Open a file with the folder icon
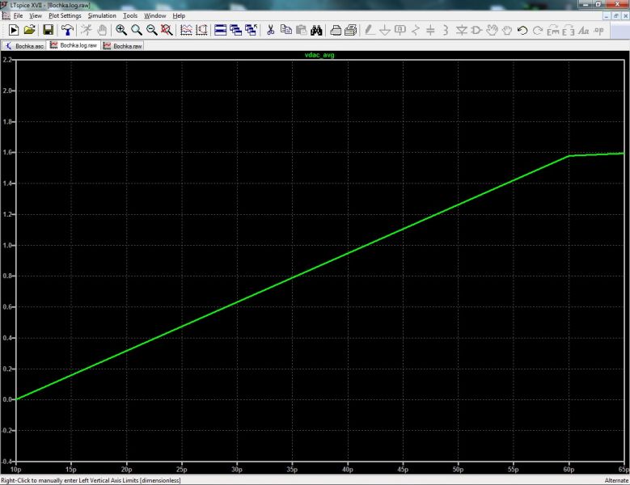This screenshot has height=485, width=630. (29, 30)
